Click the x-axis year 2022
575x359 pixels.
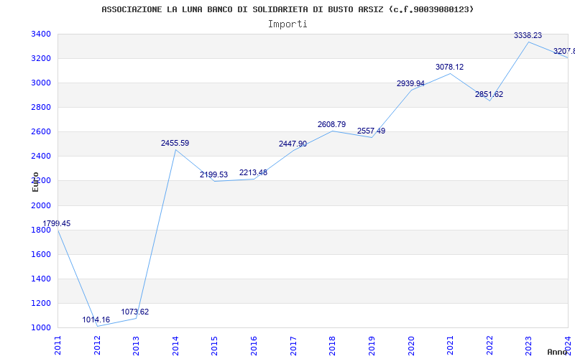pyautogui.click(x=489, y=345)
